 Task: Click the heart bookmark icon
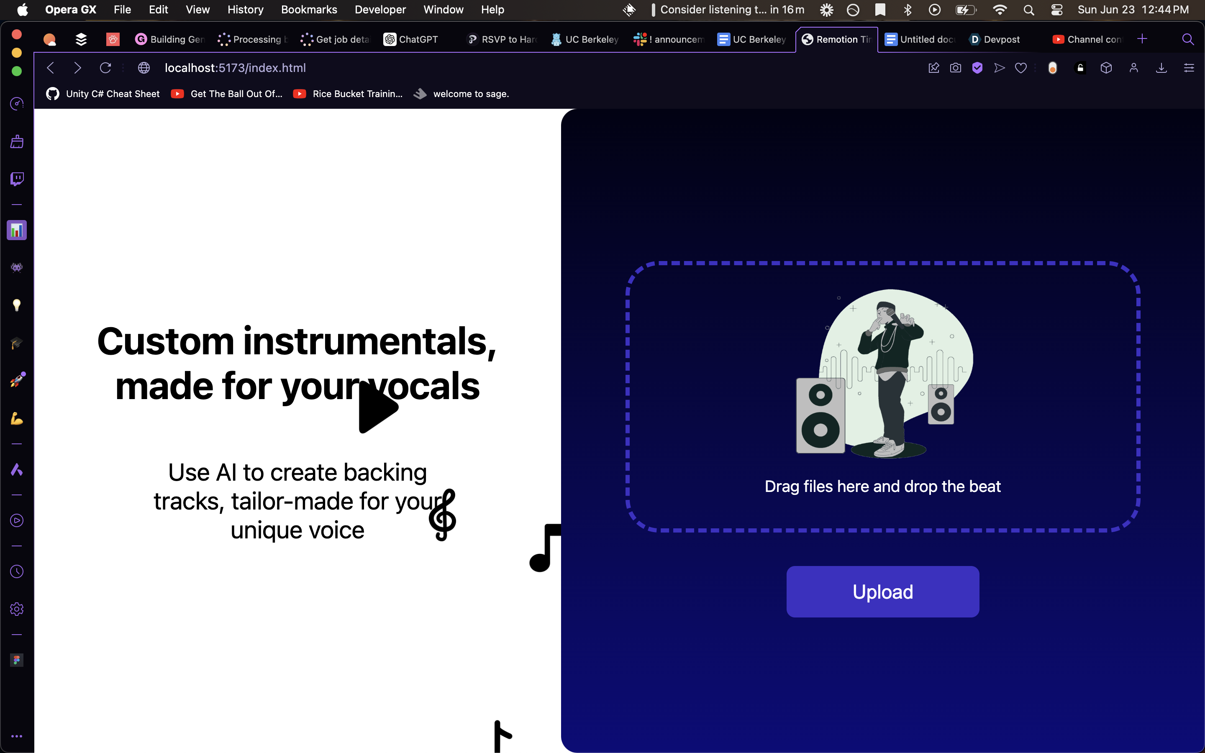coord(1021,68)
